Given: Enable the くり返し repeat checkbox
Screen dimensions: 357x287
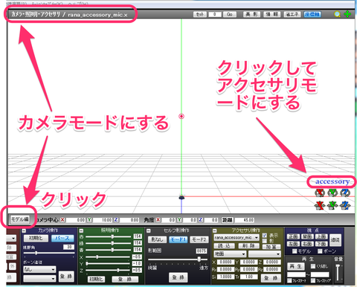Looking at the screenshot, I should (x=313, y=266).
